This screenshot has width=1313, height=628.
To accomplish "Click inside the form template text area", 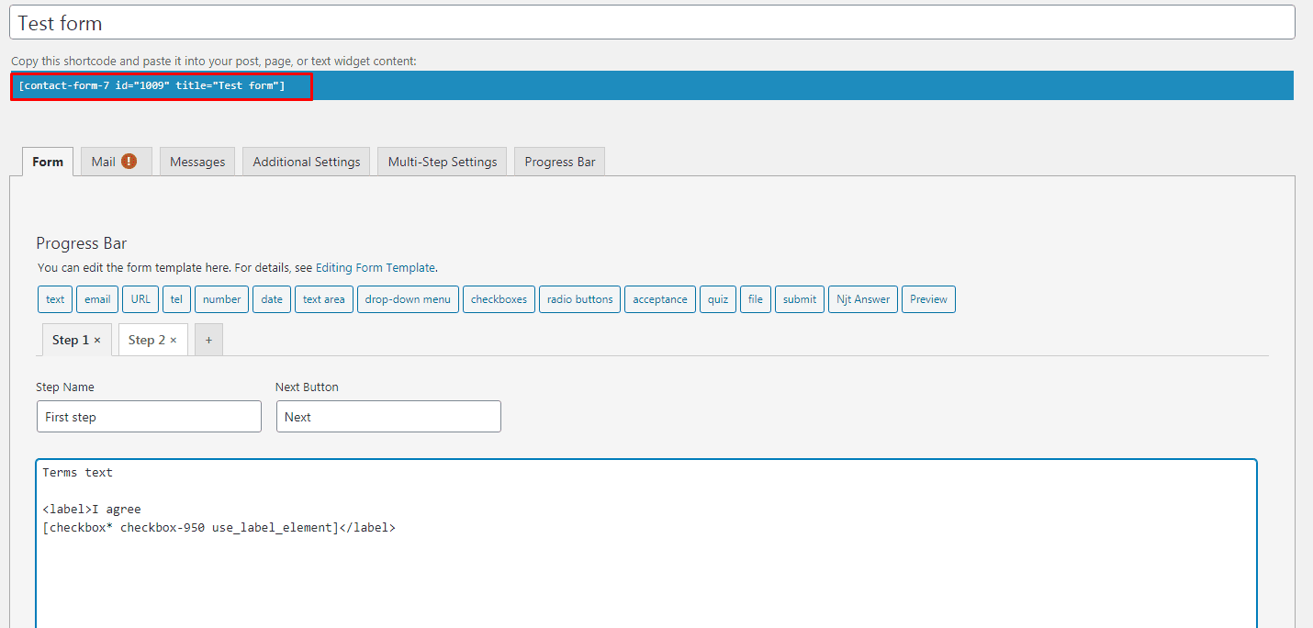I will click(646, 544).
